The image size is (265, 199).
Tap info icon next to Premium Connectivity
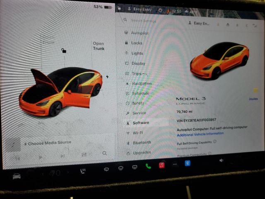[x=210, y=153]
